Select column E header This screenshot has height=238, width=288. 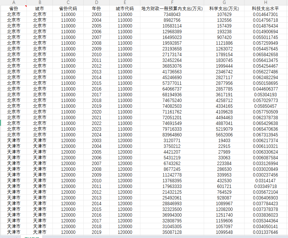click(125, 2)
